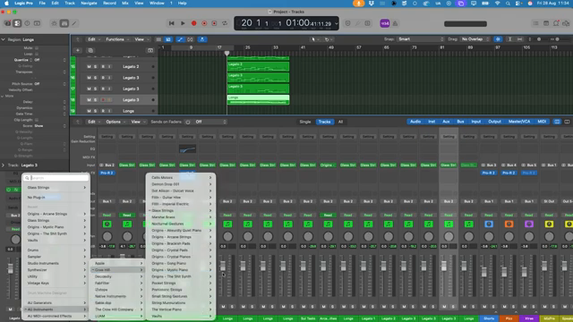Solo the Legato 2 track
Viewport: 573px width, 322px height.
(x=96, y=67)
